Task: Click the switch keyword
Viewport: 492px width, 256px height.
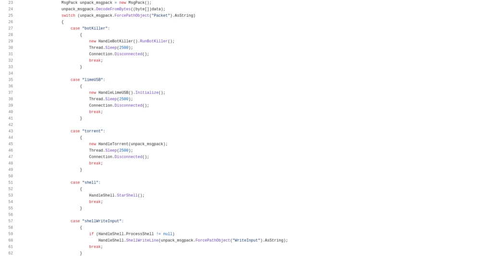Action: point(68,15)
